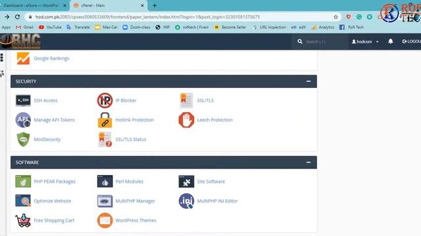421x236 pixels.
Task: Click the MultiPHP Manager link text
Action: (136, 201)
